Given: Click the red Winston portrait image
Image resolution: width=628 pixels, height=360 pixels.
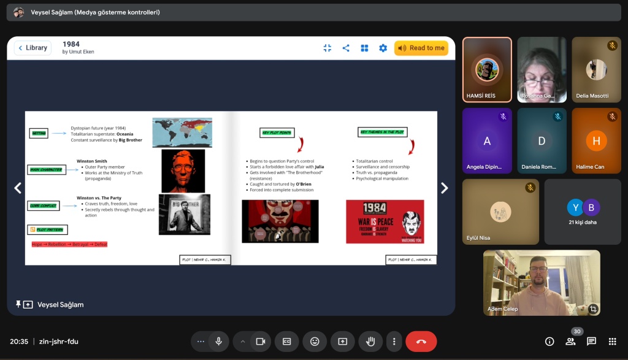Looking at the screenshot, I should (x=183, y=171).
